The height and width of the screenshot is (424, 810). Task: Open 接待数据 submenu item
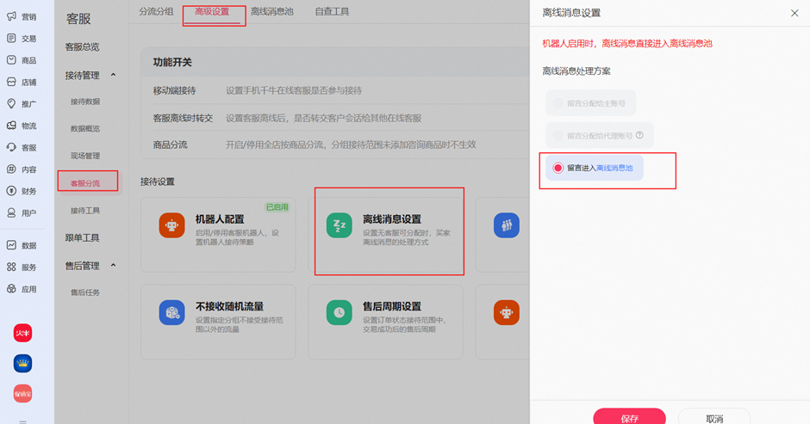point(85,101)
